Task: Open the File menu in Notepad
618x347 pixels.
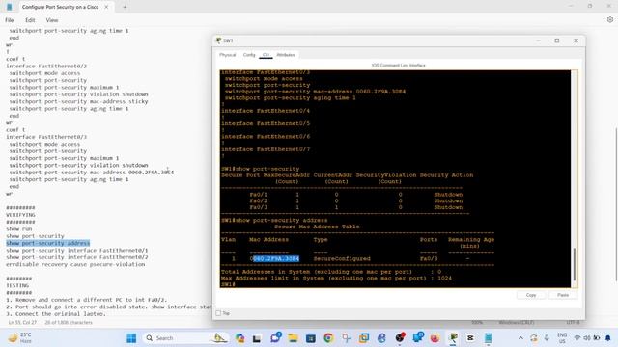Action: [10, 20]
